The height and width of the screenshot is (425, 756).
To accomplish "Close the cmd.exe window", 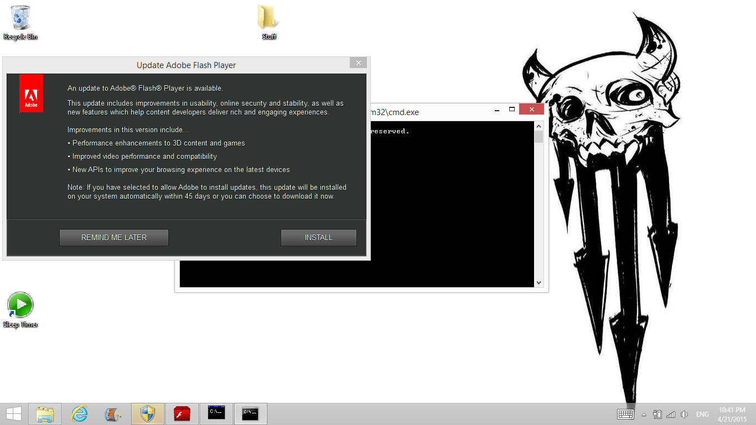I will (x=531, y=110).
